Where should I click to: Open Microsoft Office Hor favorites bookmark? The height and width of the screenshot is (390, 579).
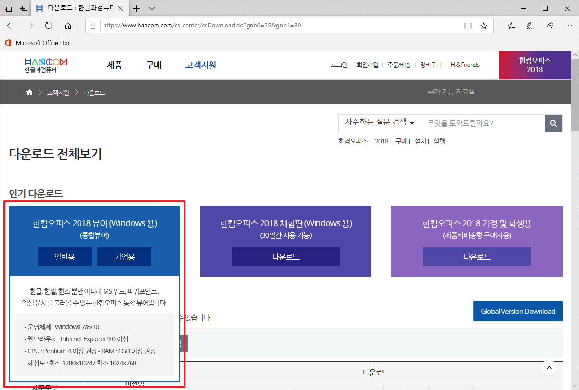coord(38,43)
